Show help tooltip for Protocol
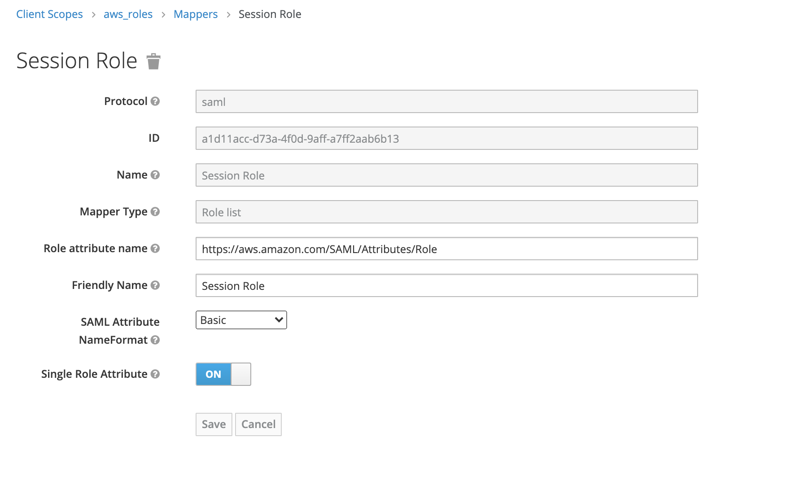 coord(155,101)
